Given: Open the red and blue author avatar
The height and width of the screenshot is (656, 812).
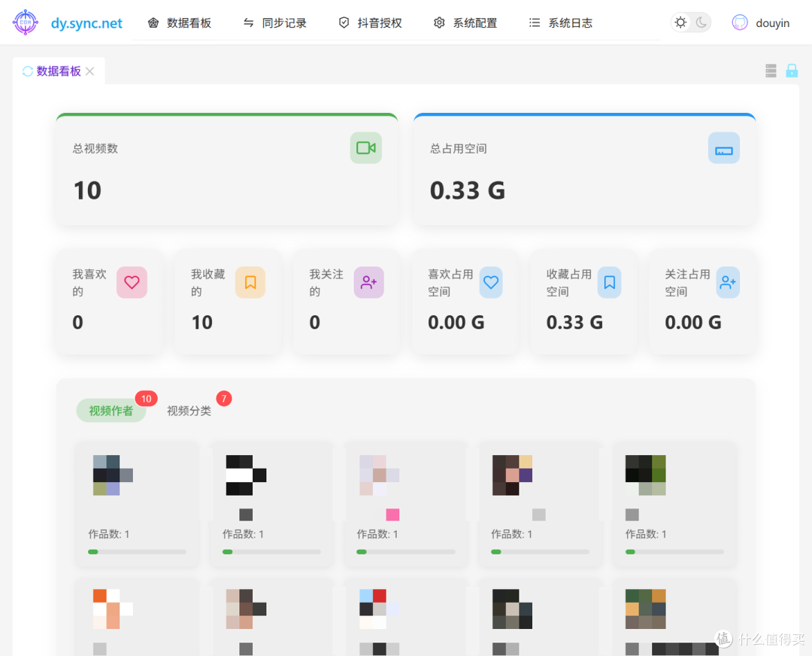Looking at the screenshot, I should click(x=379, y=609).
